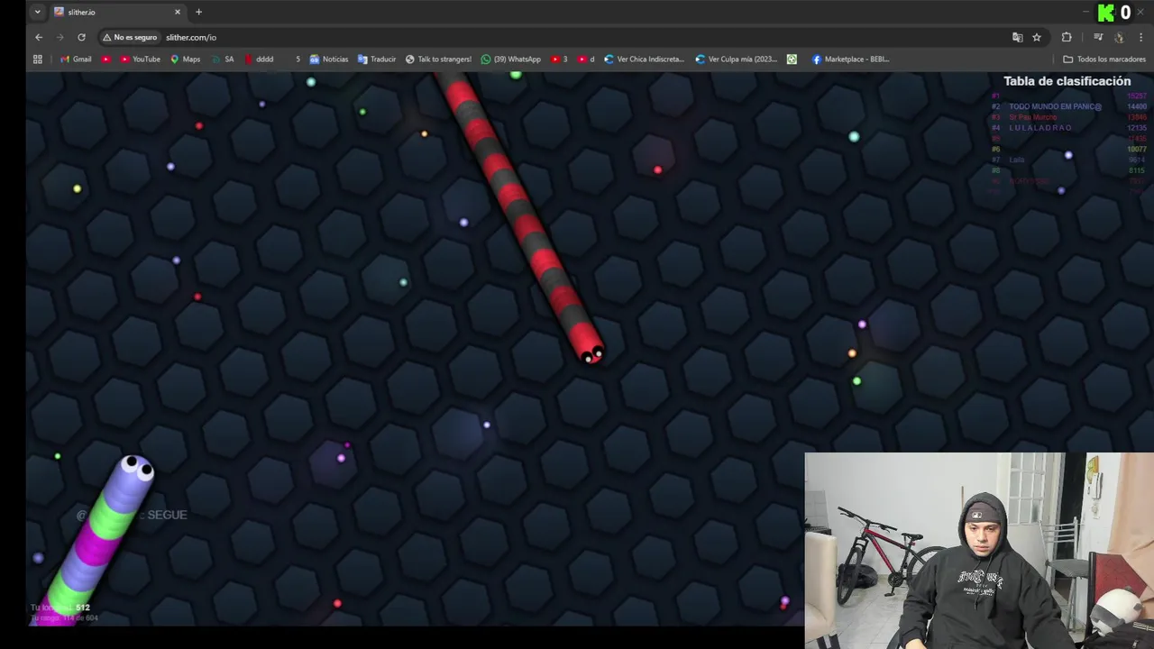Go back to the previous page
The image size is (1154, 649).
(39, 37)
